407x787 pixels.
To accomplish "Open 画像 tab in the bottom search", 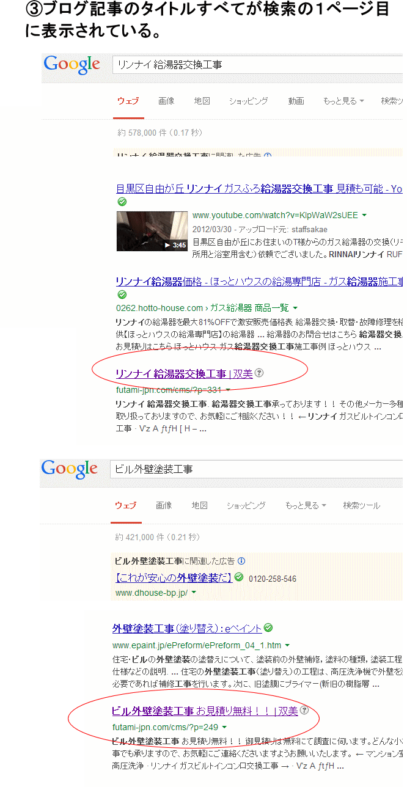I will point(164,505).
